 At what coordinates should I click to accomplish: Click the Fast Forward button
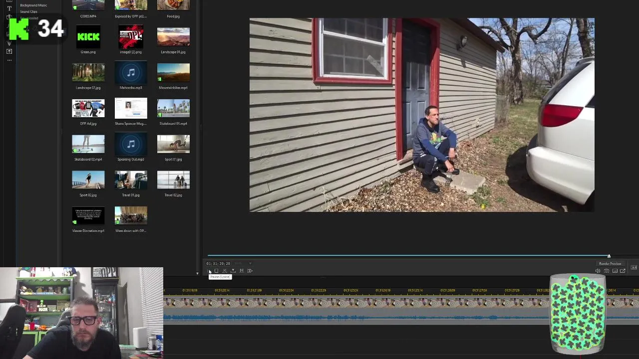tap(250, 271)
